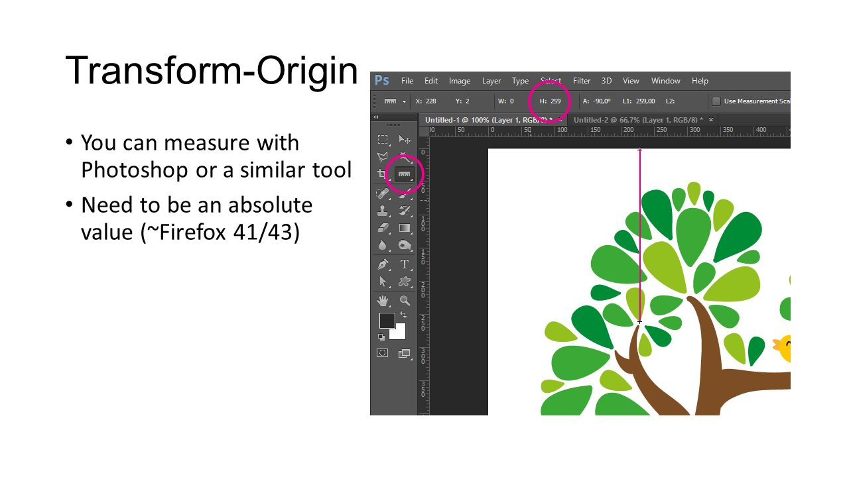Select the Blur droplet tool
The height and width of the screenshot is (477, 849).
click(x=383, y=245)
